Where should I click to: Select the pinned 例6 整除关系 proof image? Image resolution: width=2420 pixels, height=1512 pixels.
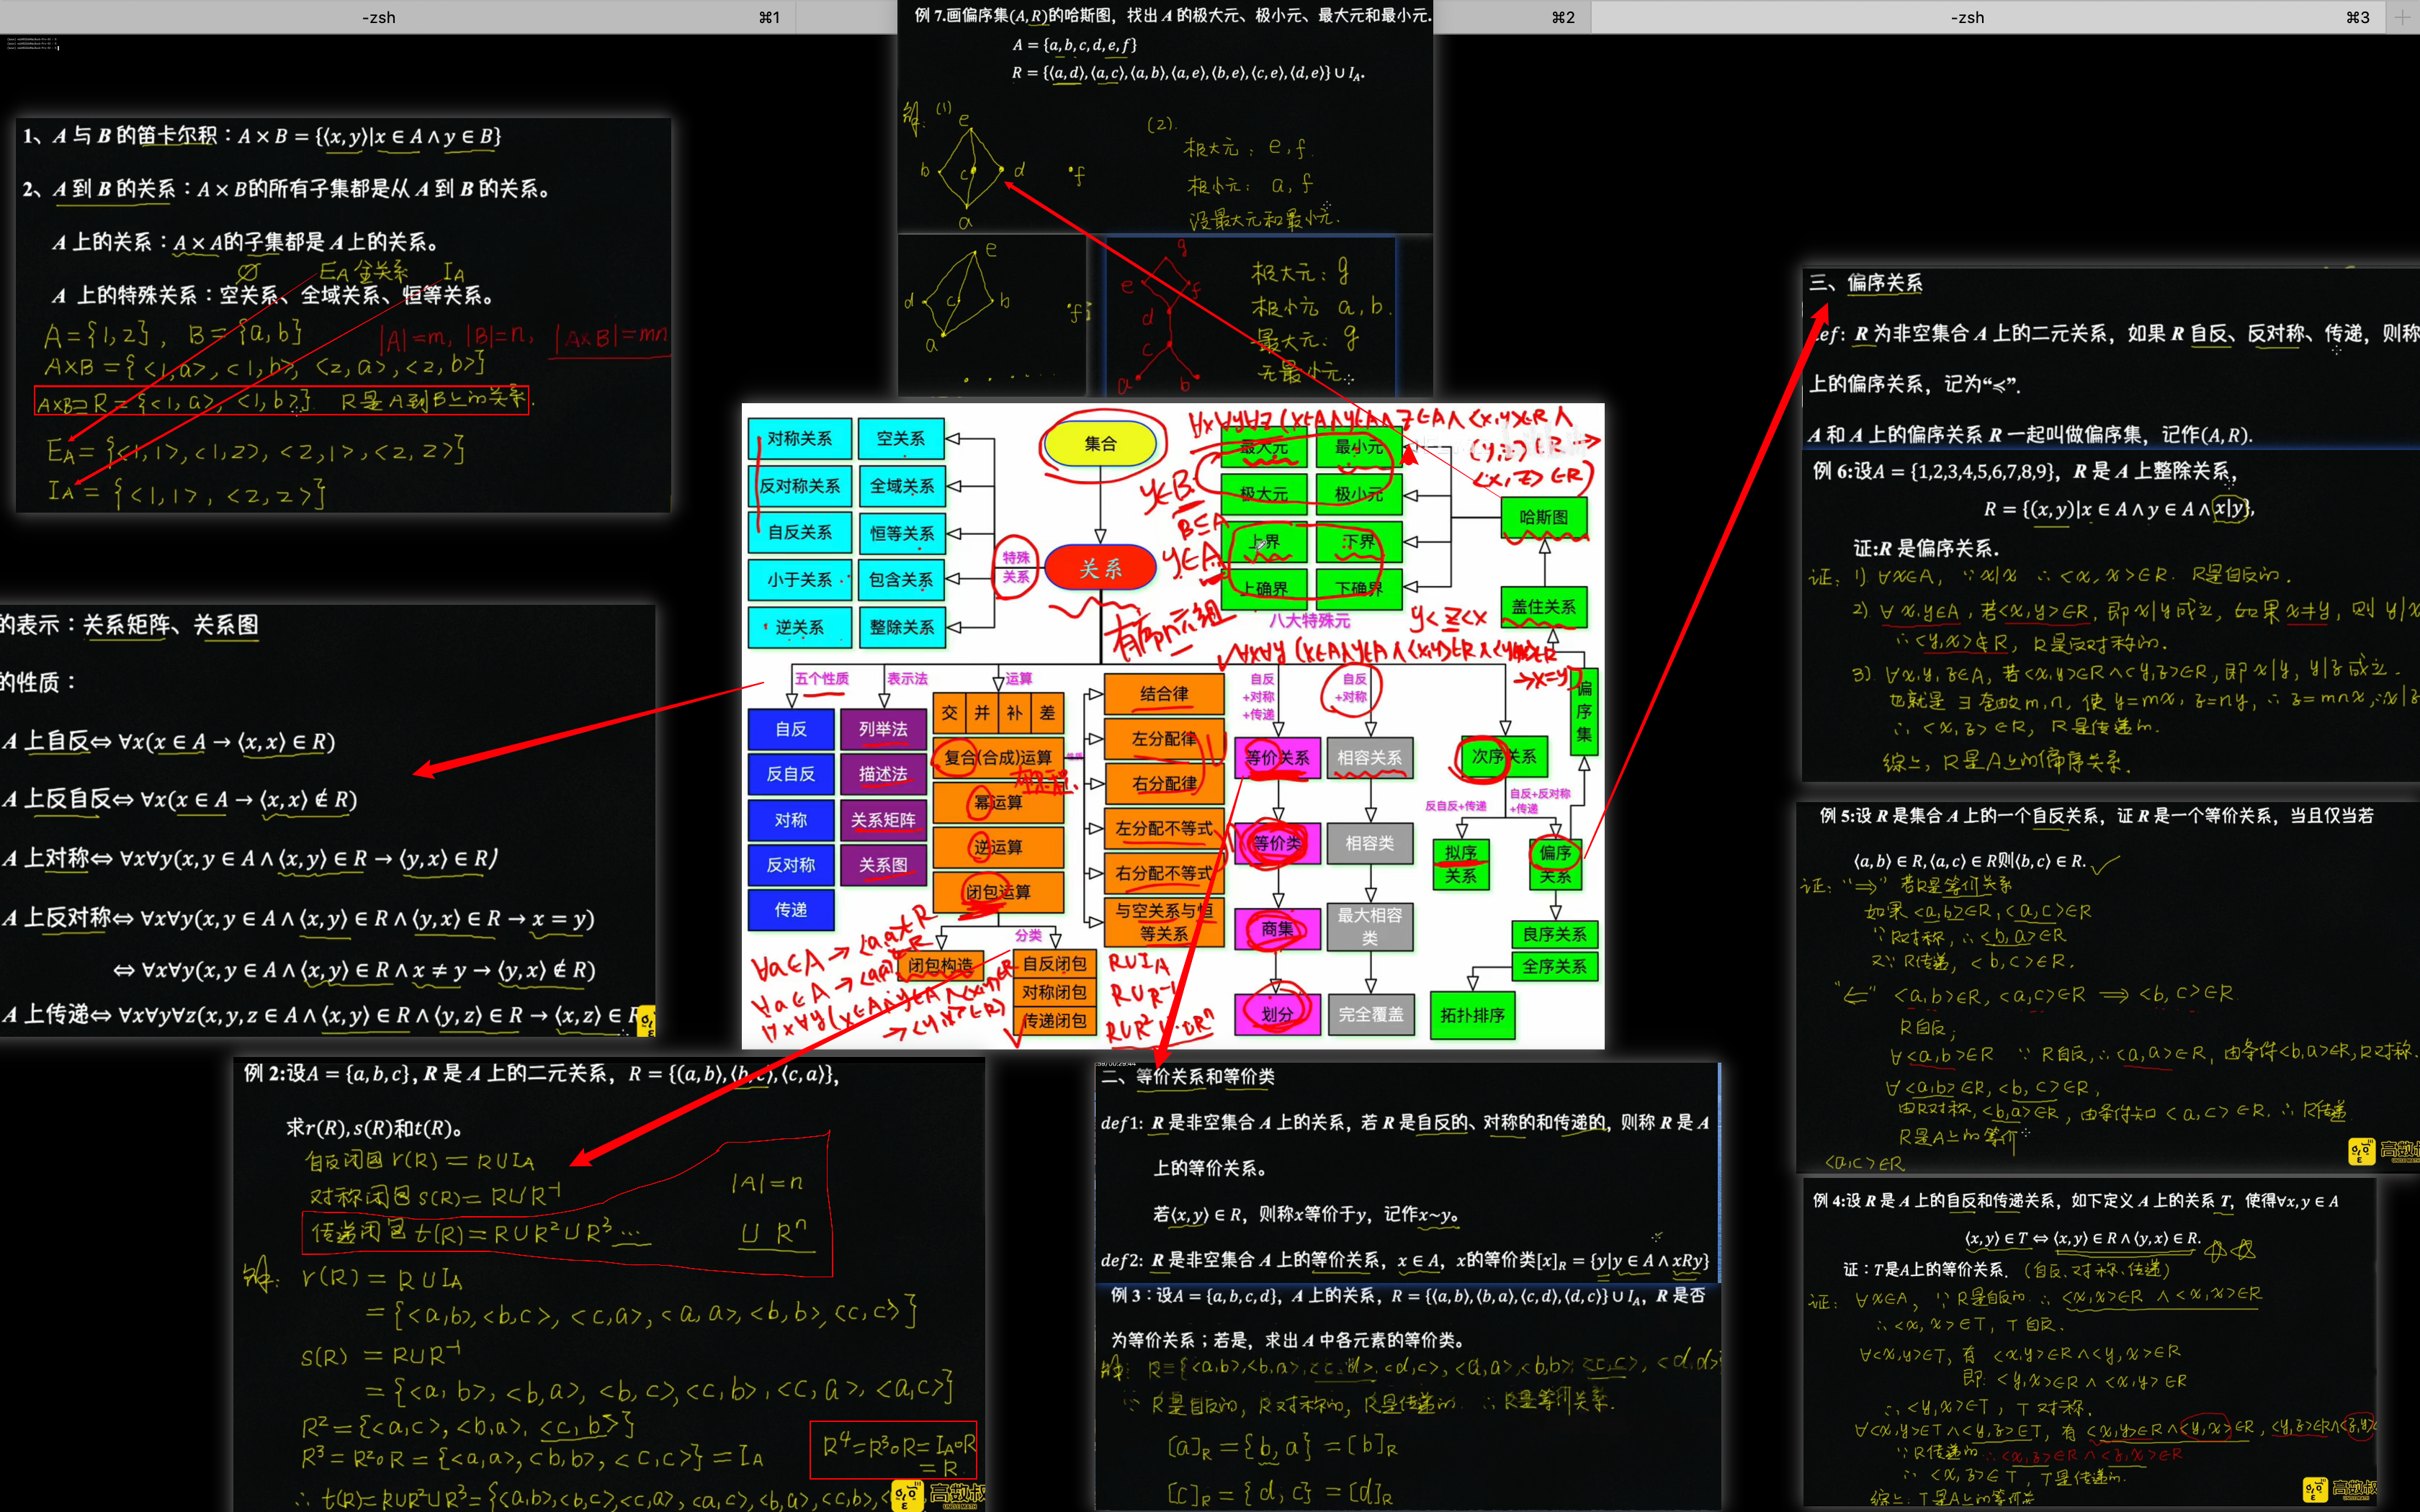coord(2111,616)
